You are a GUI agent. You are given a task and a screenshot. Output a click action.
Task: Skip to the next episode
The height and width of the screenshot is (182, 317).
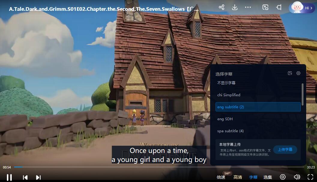click(x=38, y=178)
